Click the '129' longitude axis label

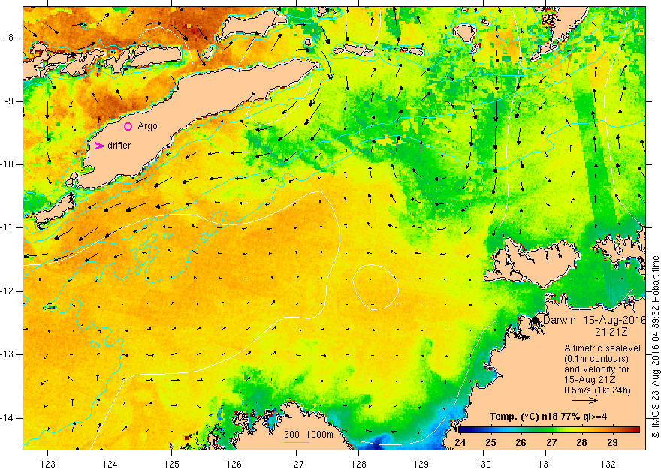click(421, 464)
